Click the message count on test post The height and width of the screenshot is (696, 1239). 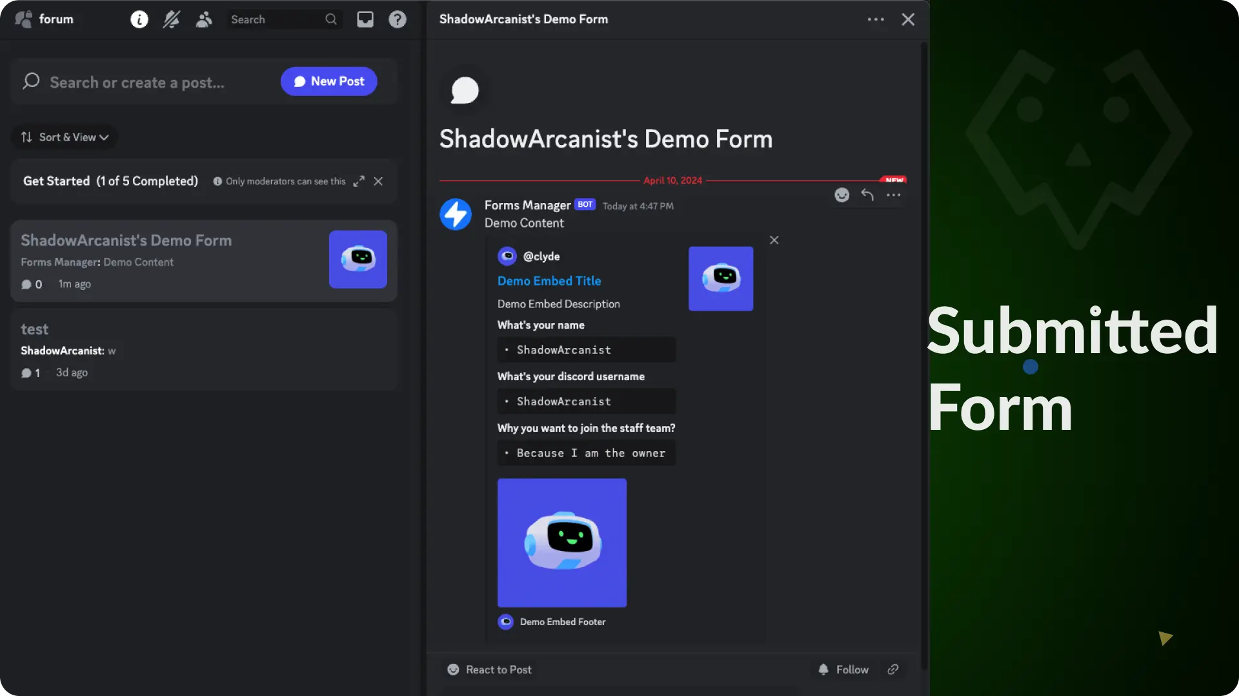pos(30,372)
